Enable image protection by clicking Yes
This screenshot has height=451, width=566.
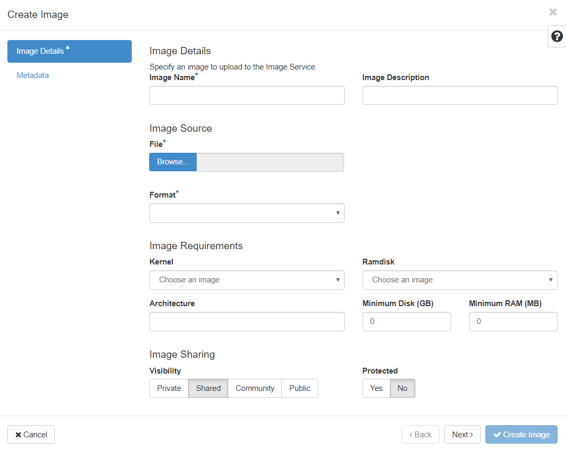(x=376, y=388)
